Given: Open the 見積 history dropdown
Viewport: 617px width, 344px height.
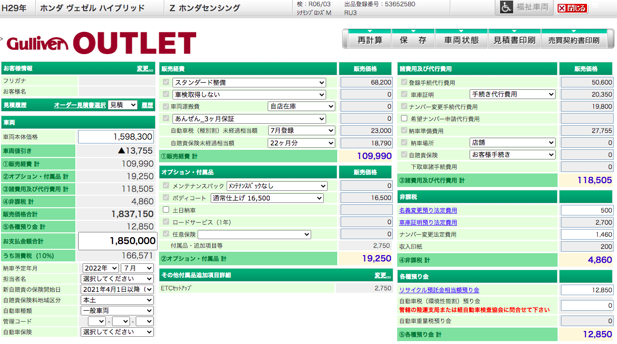Looking at the screenshot, I should tap(123, 105).
